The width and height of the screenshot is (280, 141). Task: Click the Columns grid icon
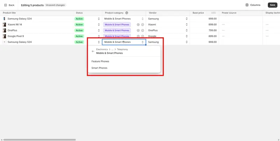[x=247, y=5]
